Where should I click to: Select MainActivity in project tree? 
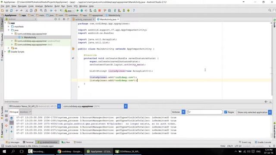[30, 37]
